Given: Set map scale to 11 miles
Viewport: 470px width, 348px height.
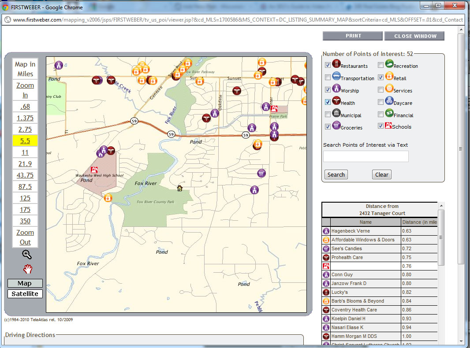Looking at the screenshot, I should click(x=25, y=152).
